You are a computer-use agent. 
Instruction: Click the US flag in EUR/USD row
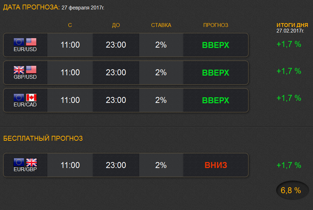click(31, 42)
